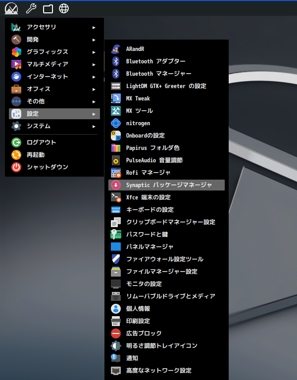Click the 個人情報 user icon
This screenshot has height=380, width=297.
point(116,309)
